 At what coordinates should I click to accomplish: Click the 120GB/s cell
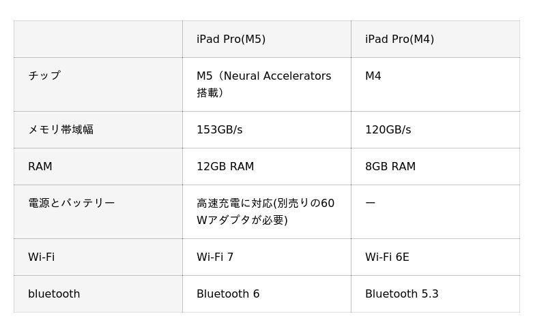tap(388, 129)
